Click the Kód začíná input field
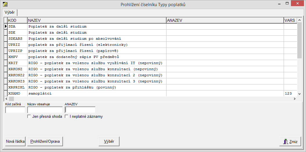306x152 pixels. [15, 110]
